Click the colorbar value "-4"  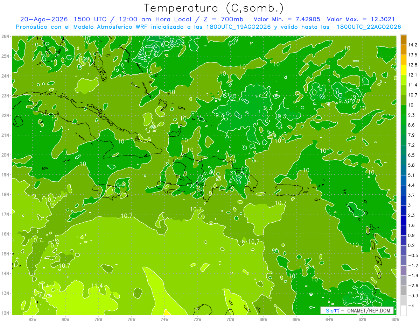click(x=411, y=305)
